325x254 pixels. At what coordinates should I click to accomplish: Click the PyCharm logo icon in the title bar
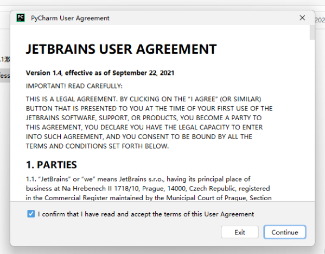point(21,18)
